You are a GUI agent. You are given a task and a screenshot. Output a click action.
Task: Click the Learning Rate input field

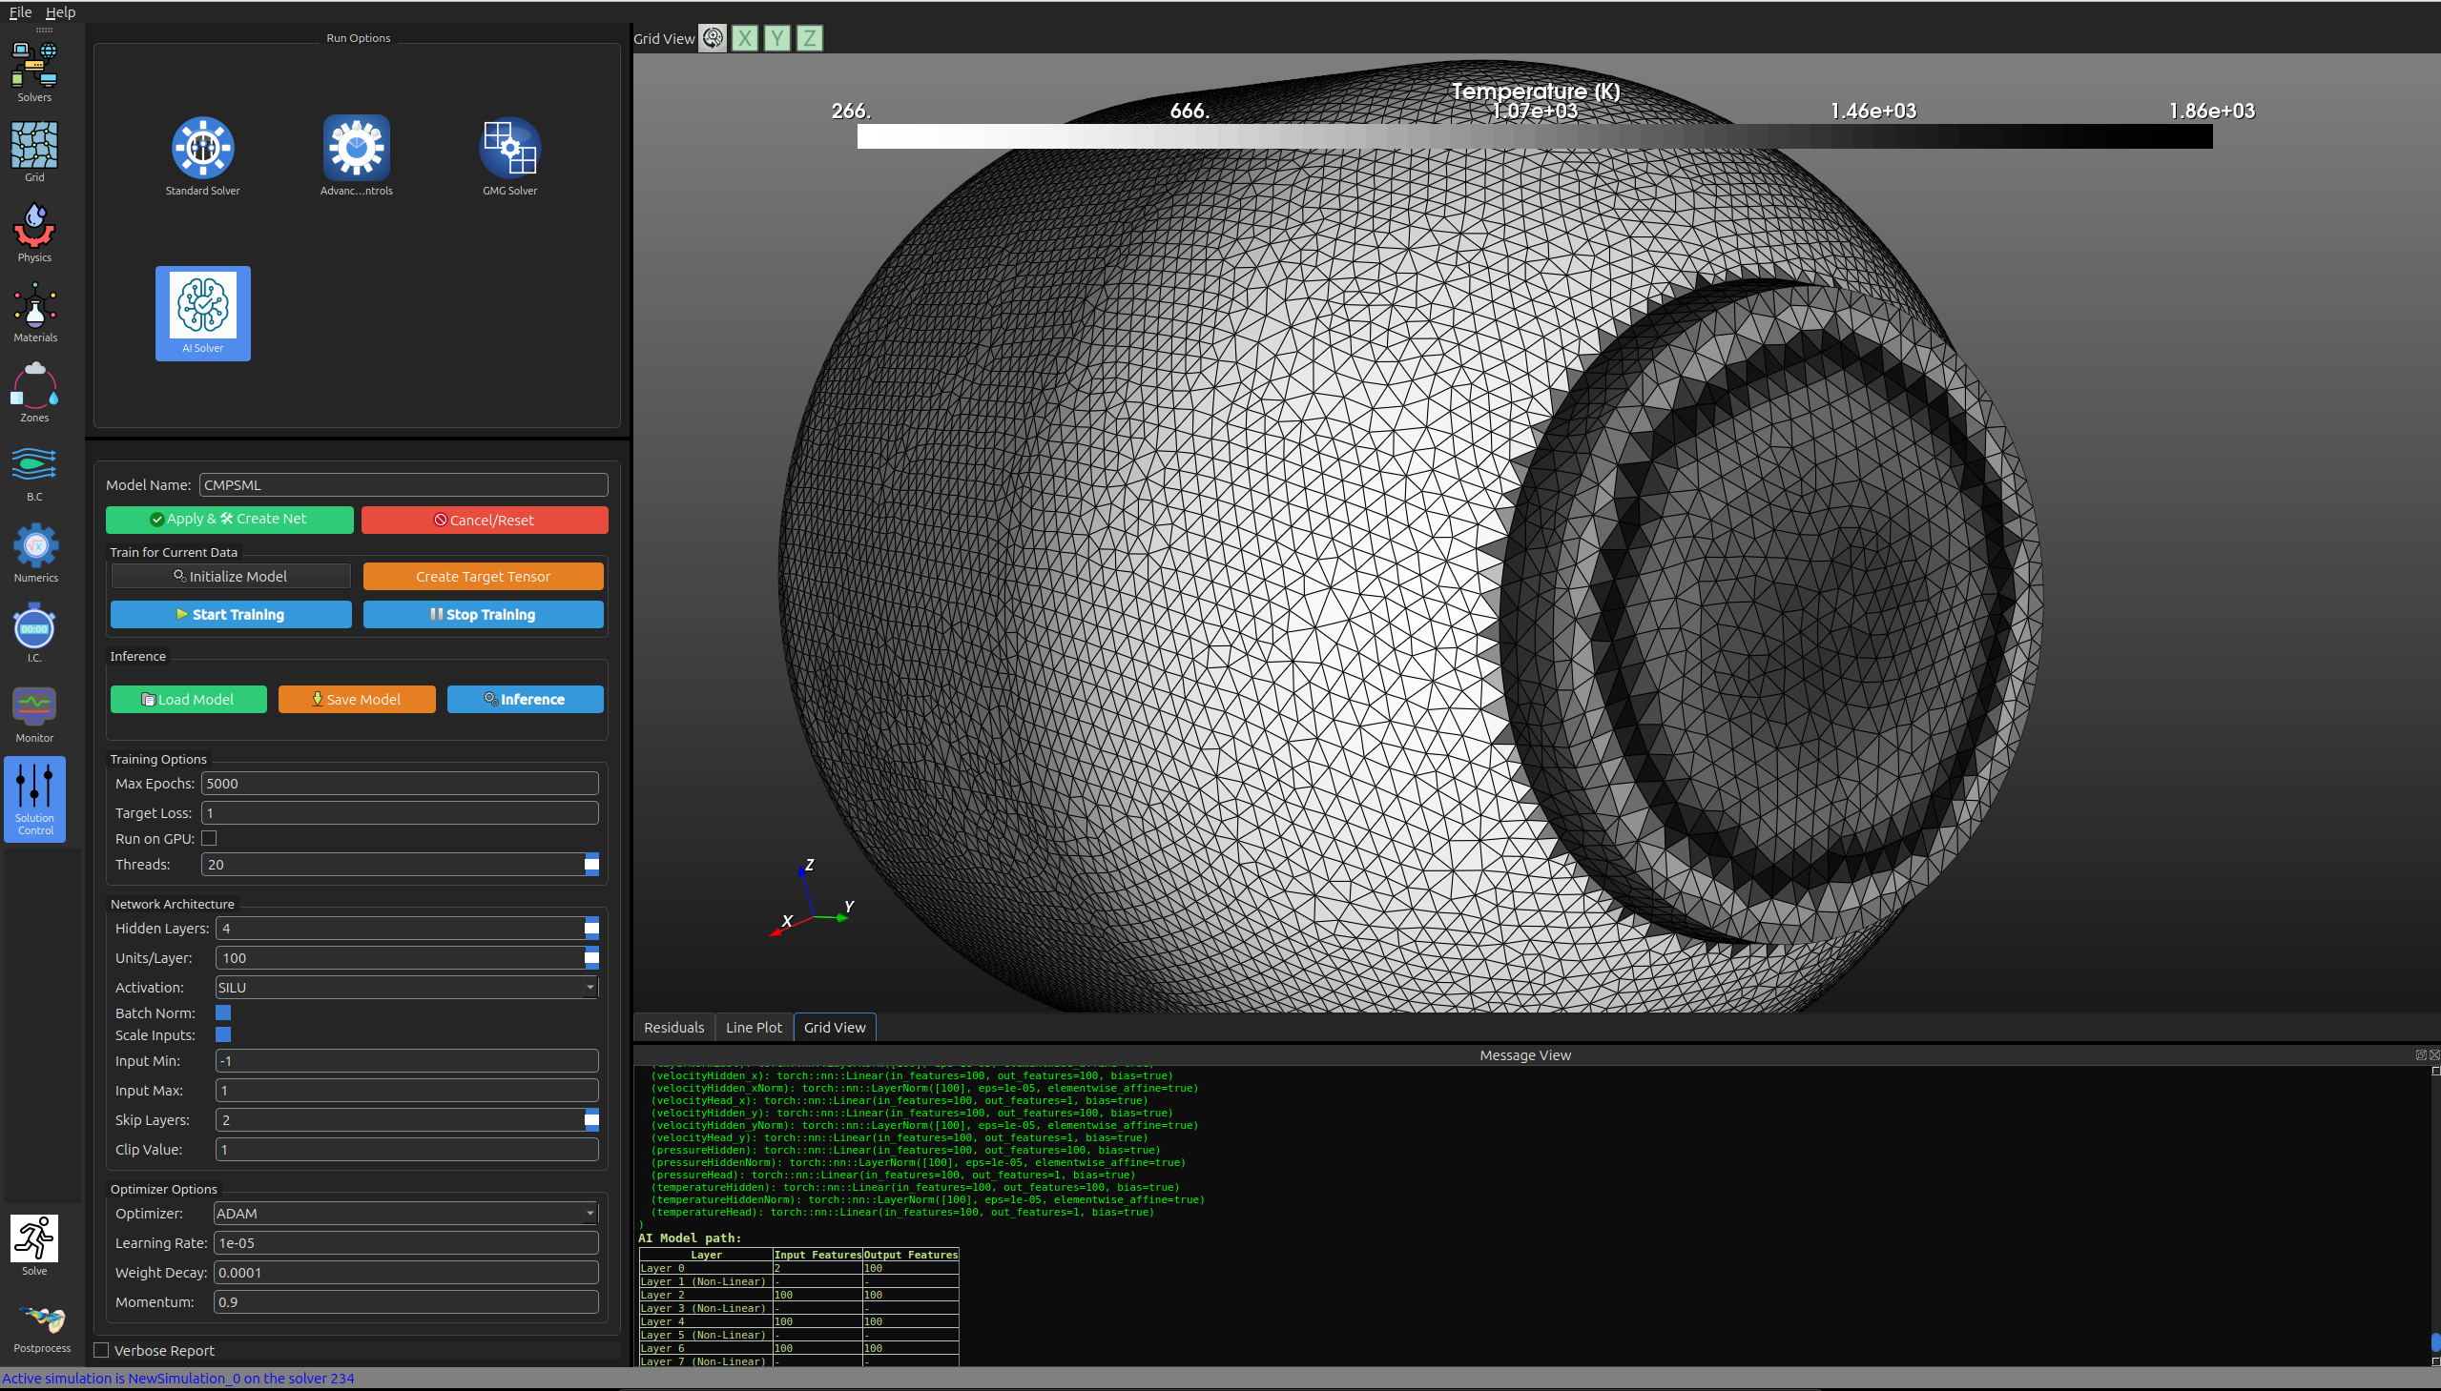(406, 1243)
